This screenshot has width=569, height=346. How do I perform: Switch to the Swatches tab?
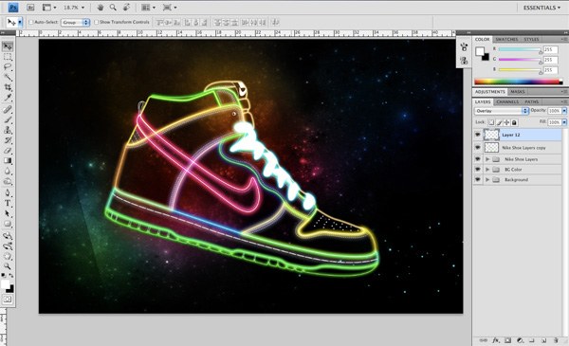click(x=506, y=39)
